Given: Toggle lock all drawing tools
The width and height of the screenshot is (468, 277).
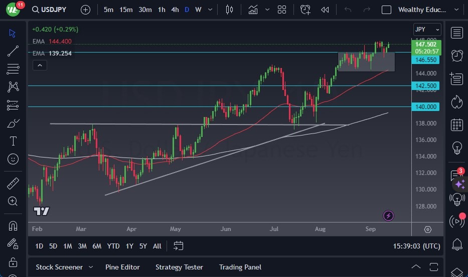Looking at the screenshot, I should [13, 262].
